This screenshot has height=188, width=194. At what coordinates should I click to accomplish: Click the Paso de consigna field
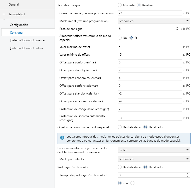point(149,29)
